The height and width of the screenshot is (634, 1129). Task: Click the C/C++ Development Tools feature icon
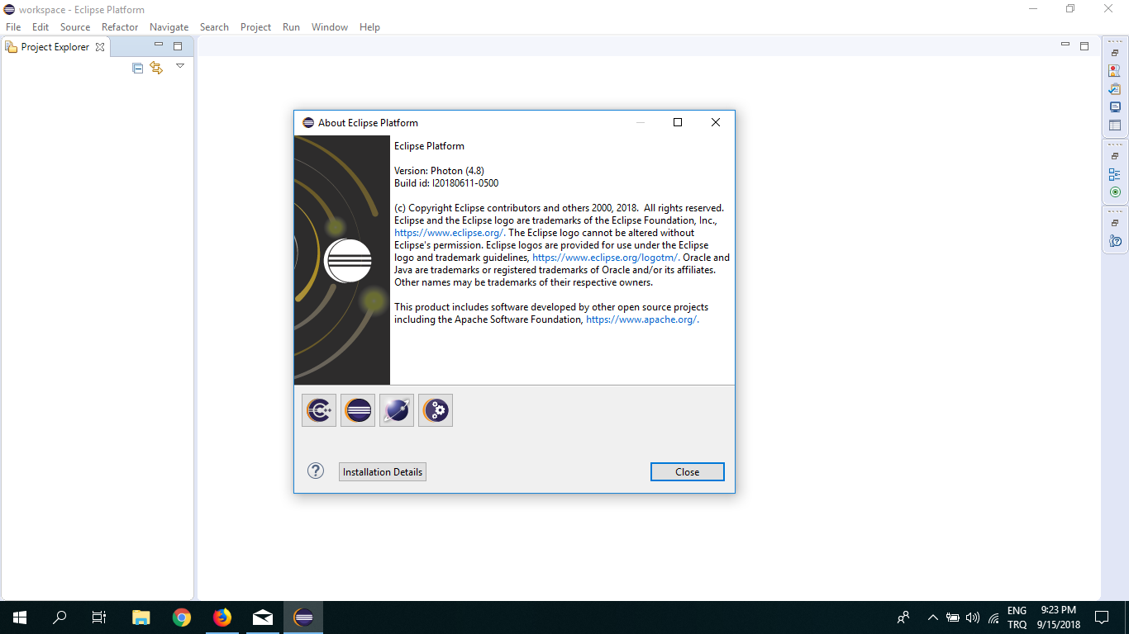click(319, 409)
